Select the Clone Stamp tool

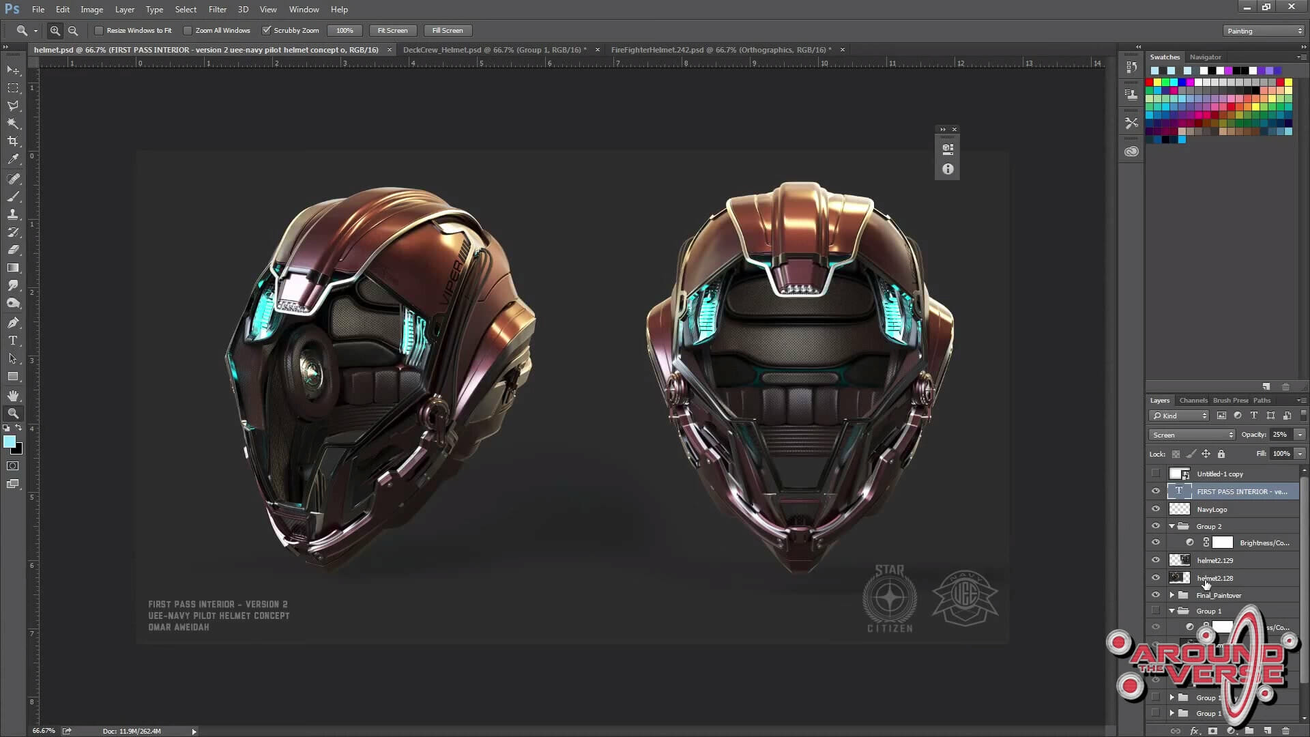[13, 214]
